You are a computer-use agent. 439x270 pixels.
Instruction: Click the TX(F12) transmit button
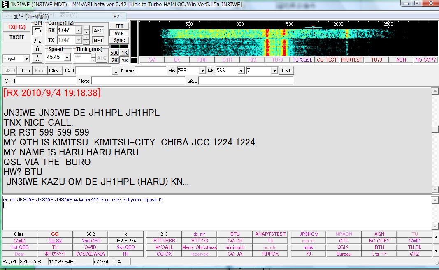point(16,27)
